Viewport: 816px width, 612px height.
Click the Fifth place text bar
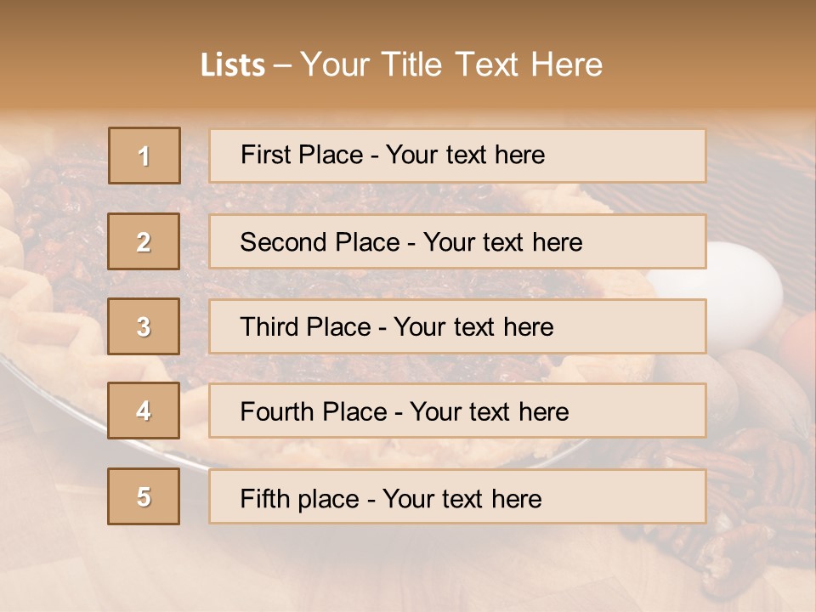click(457, 496)
